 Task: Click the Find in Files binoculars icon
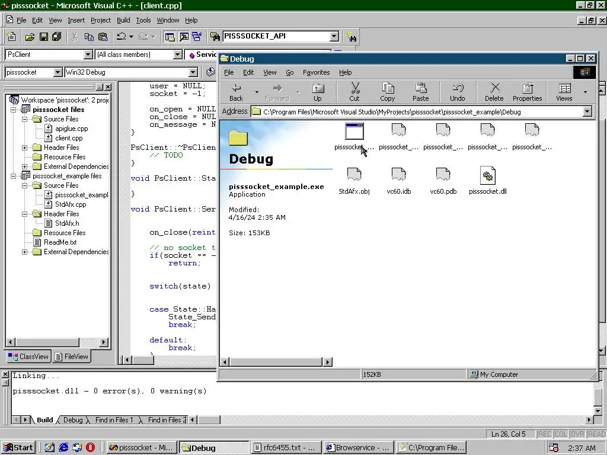[x=215, y=37]
